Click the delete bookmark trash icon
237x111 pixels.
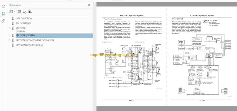click(19, 11)
